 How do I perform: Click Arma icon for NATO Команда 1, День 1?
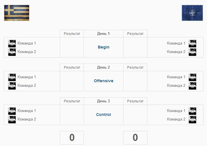click(192, 43)
